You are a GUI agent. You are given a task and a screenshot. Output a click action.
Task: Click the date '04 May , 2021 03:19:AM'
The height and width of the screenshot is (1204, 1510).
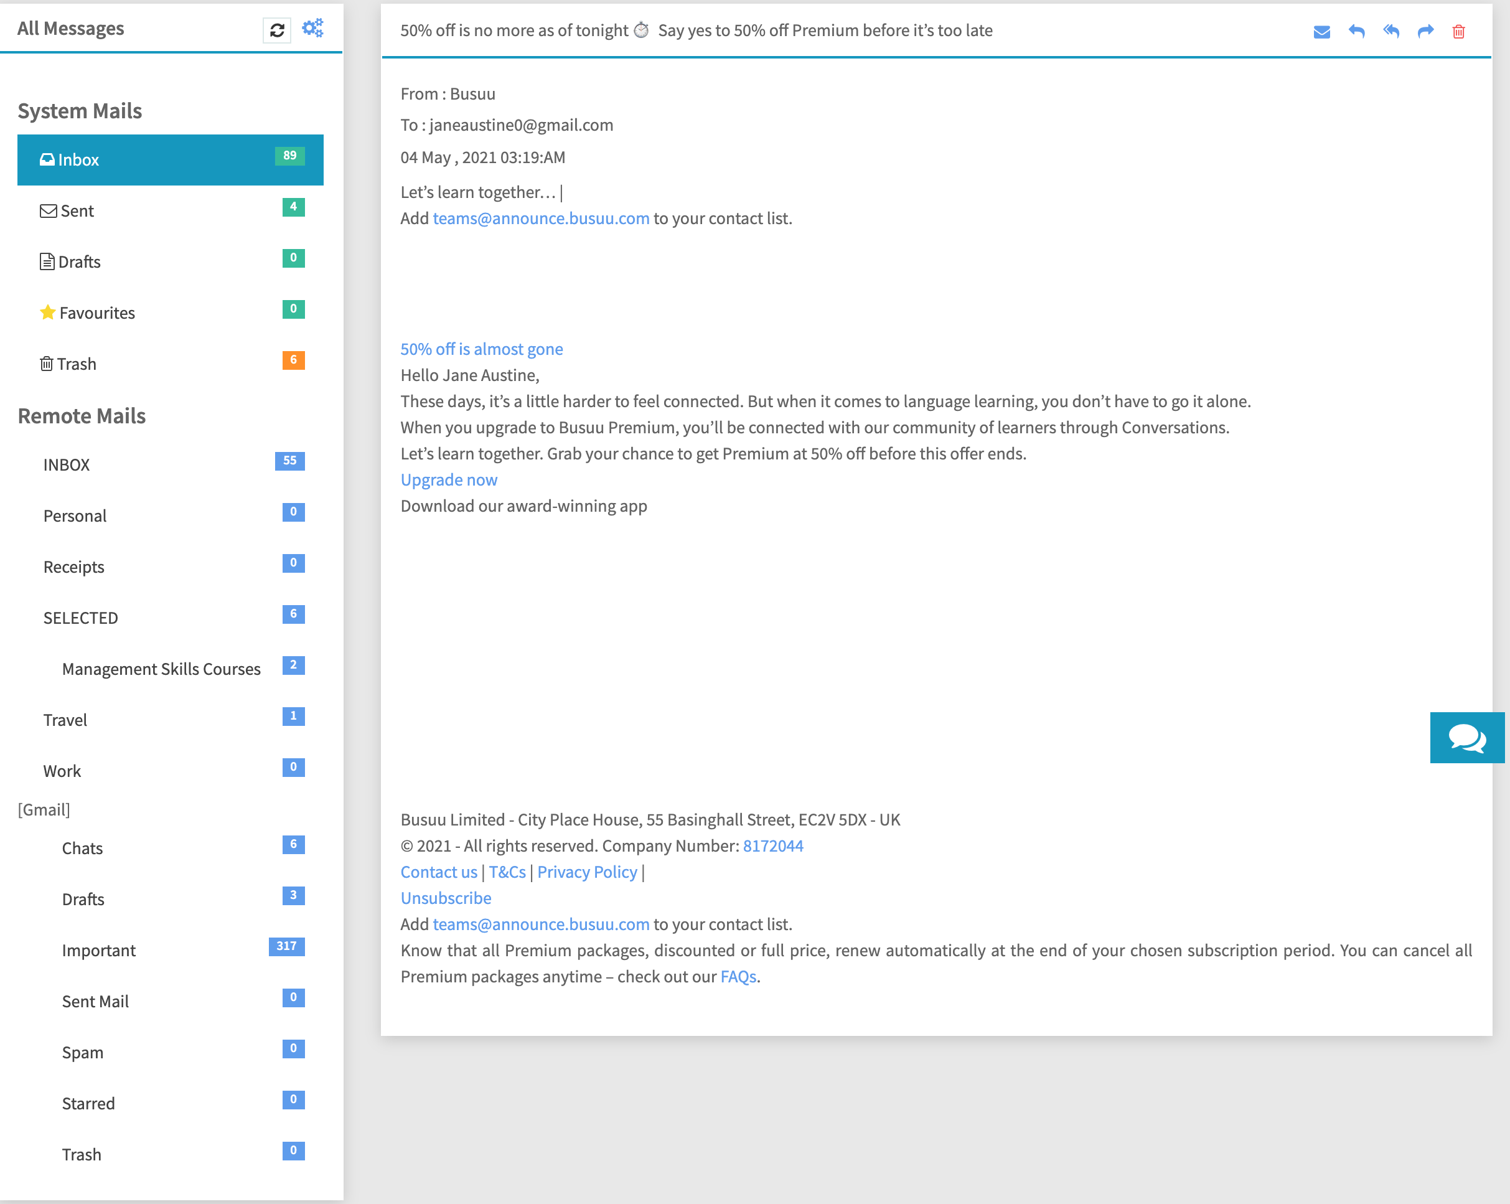(482, 158)
